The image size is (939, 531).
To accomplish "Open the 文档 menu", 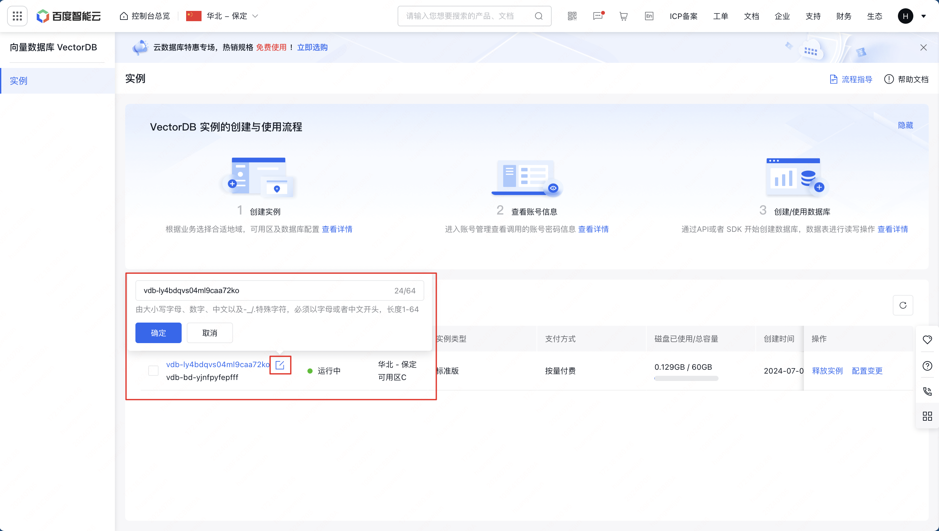I will pos(751,16).
